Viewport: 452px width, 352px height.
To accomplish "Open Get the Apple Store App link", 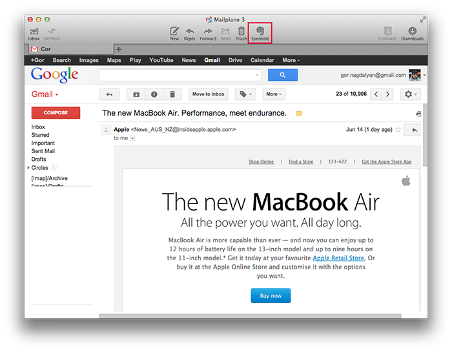I will pyautogui.click(x=387, y=161).
